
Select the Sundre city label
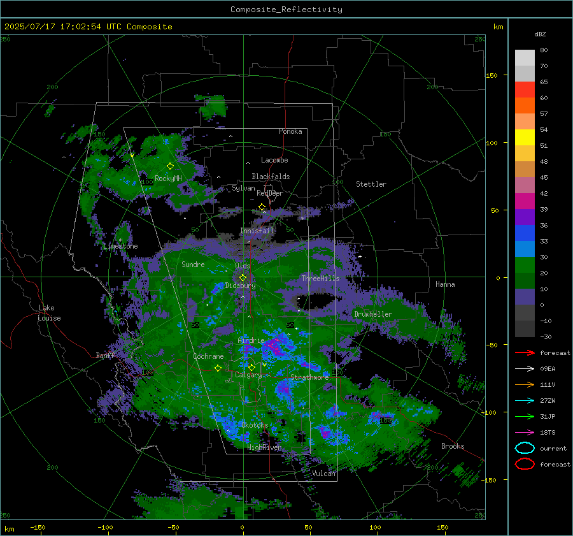(x=193, y=264)
